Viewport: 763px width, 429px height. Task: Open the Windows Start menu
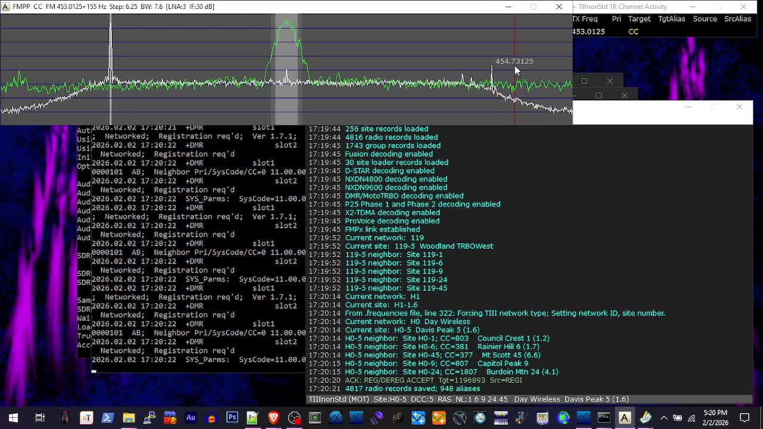[x=13, y=418]
